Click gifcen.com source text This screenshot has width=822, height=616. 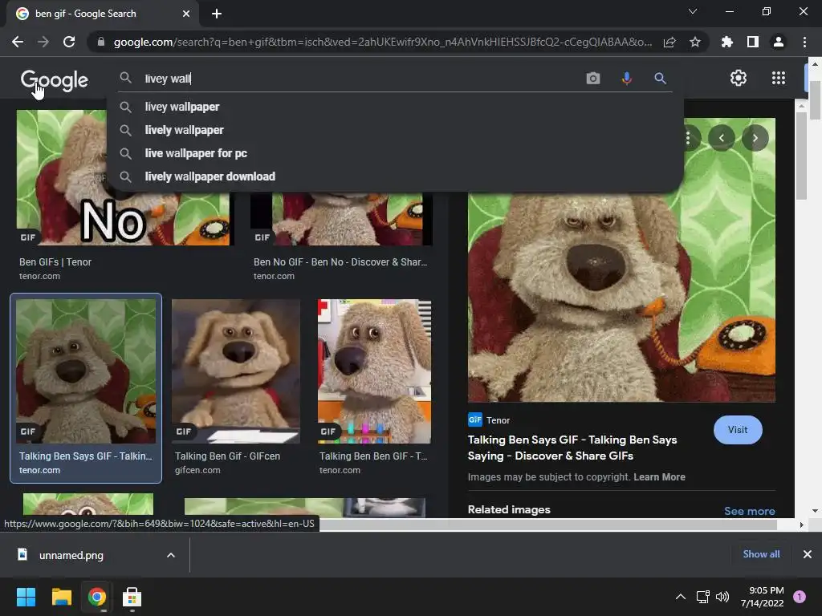[197, 470]
